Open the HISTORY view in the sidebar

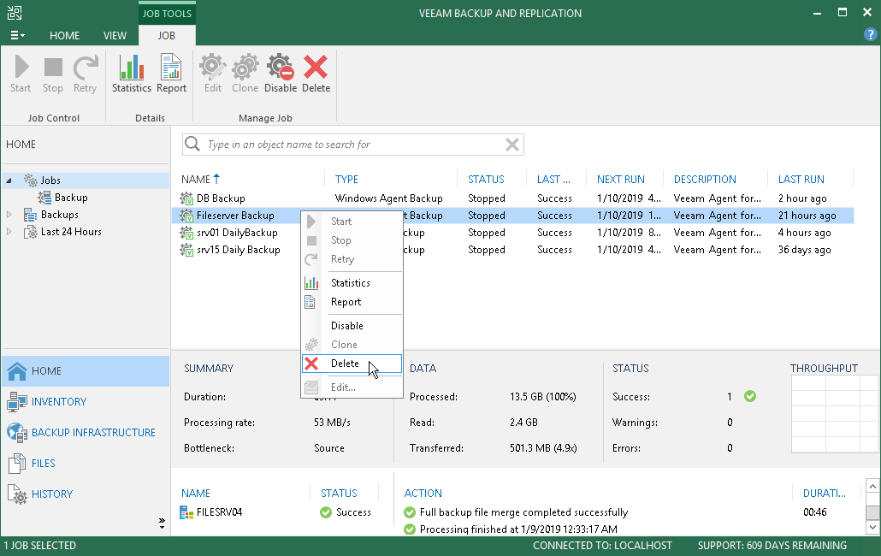[86, 494]
